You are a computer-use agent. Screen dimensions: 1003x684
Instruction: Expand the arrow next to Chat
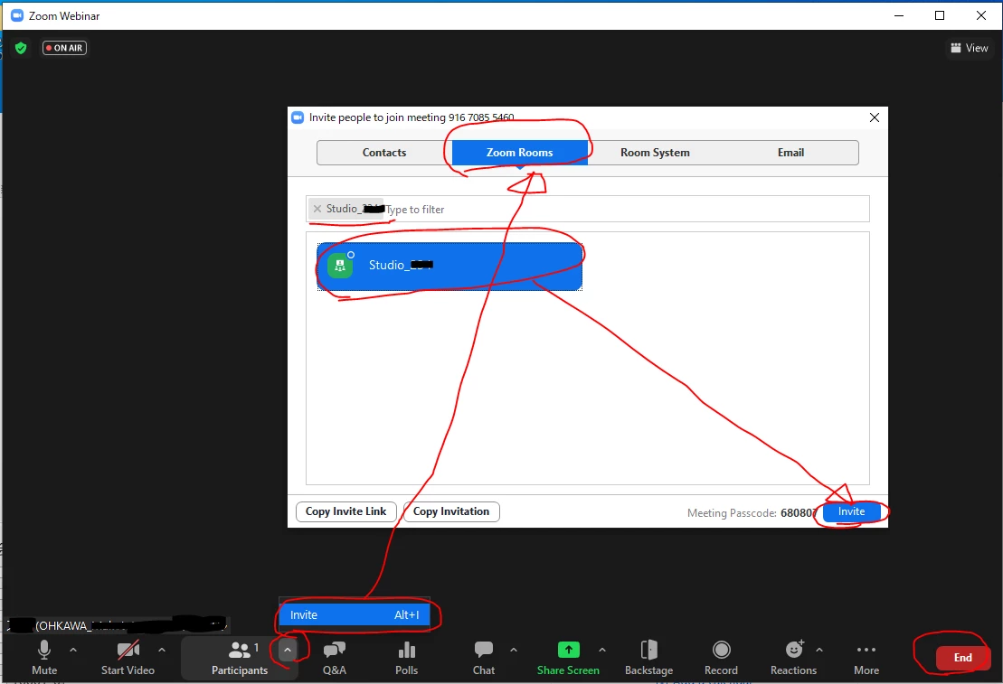click(514, 650)
